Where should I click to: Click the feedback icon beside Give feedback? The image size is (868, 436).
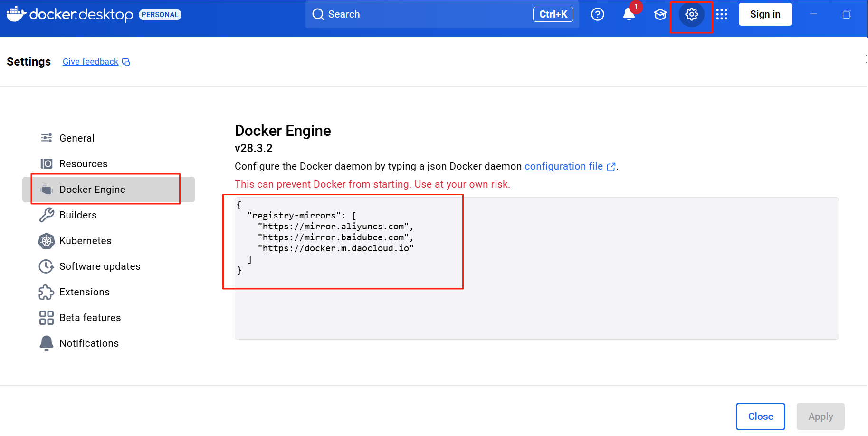click(126, 62)
